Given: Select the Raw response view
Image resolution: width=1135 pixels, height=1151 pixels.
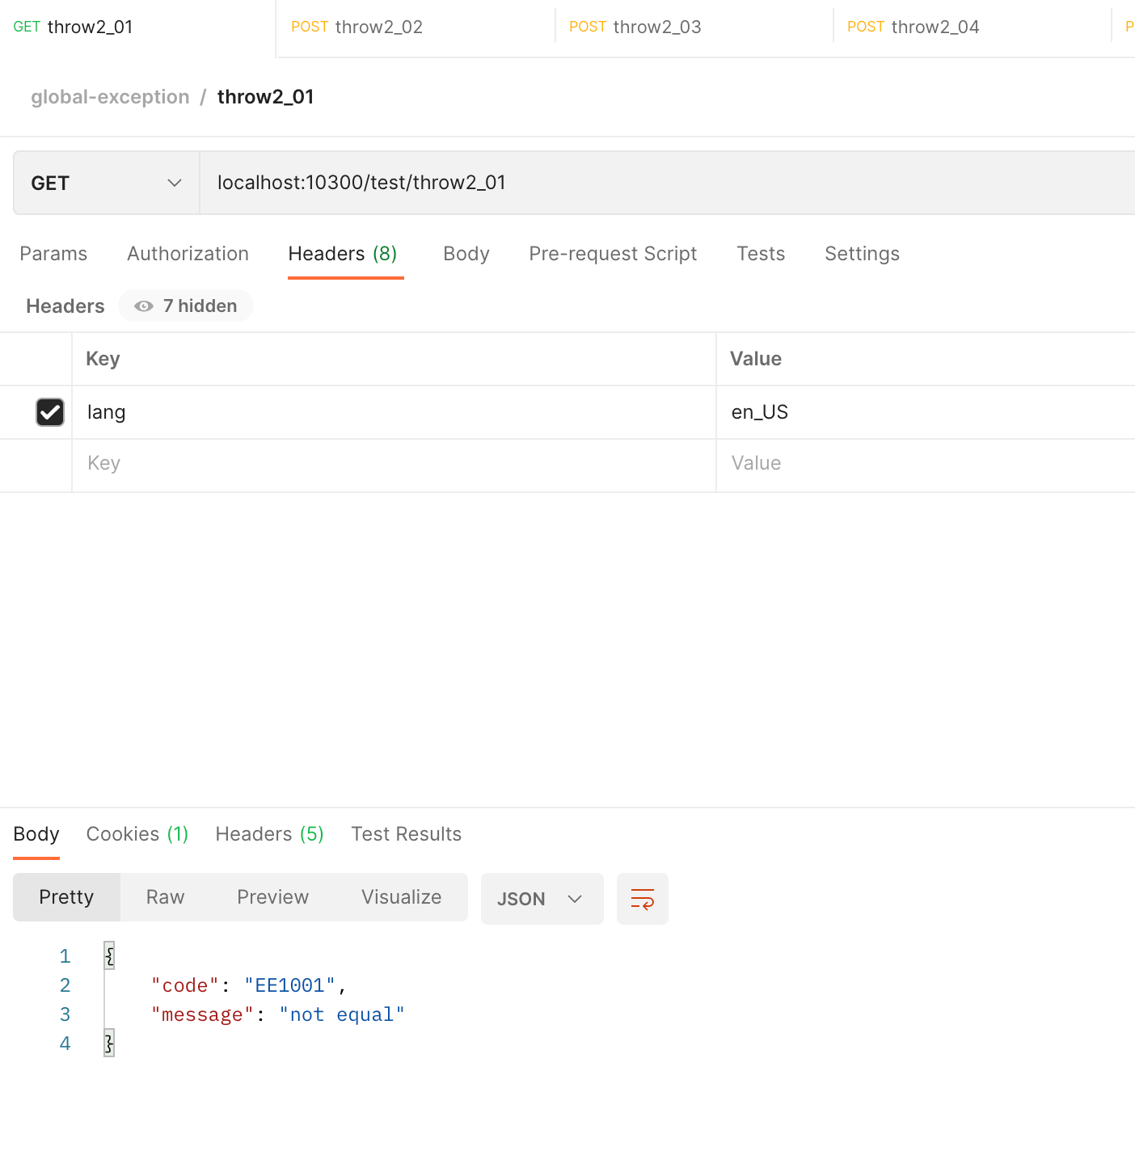Looking at the screenshot, I should click(165, 897).
